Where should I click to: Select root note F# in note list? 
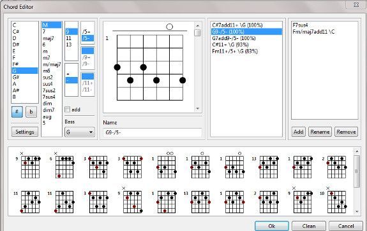pos(25,64)
